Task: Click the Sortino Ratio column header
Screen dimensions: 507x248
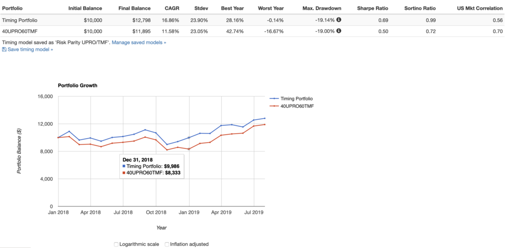Action: (x=420, y=9)
